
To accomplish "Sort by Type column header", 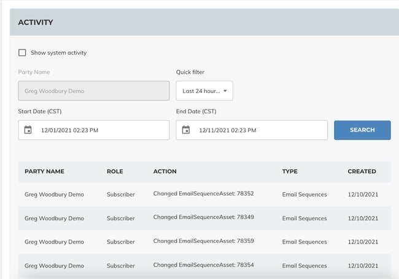I will tap(290, 171).
